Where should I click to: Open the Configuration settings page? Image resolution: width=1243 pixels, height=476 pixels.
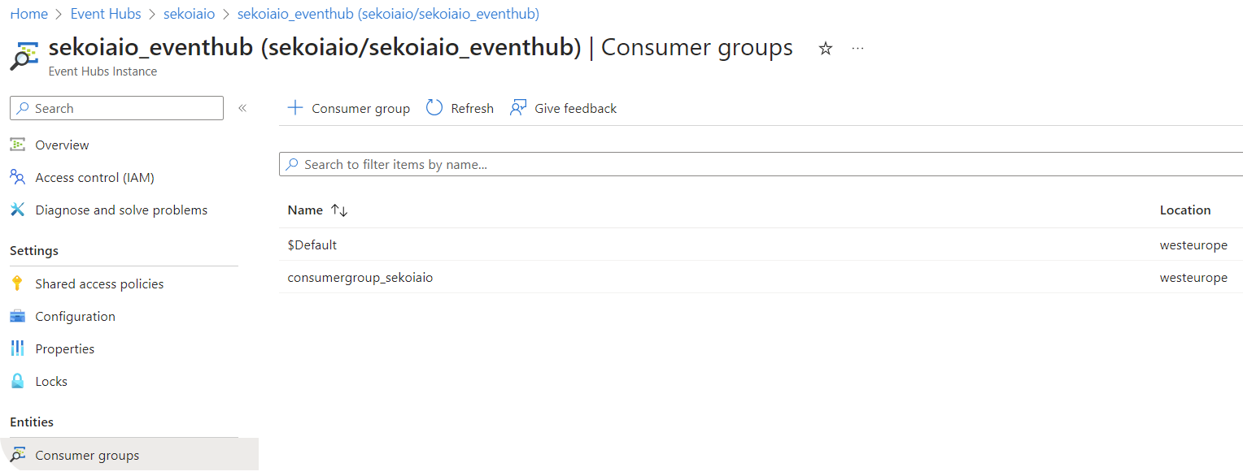pyautogui.click(x=75, y=316)
